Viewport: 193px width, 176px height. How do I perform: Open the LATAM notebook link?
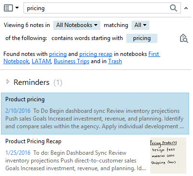[41, 61]
